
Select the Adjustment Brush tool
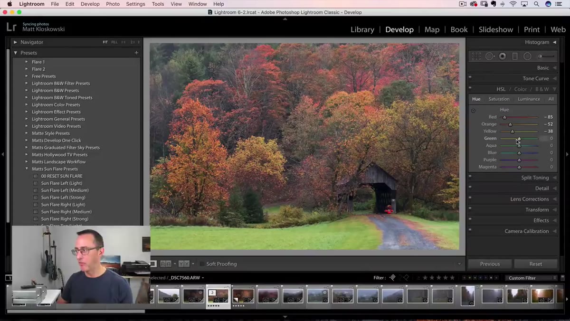click(546, 56)
